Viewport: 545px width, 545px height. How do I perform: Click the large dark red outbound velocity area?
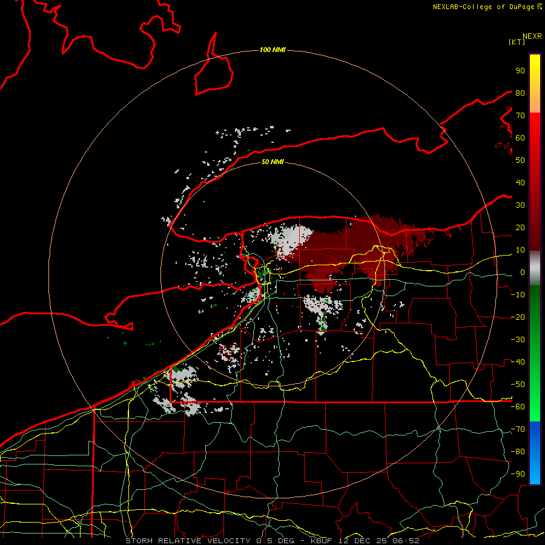pyautogui.click(x=351, y=252)
